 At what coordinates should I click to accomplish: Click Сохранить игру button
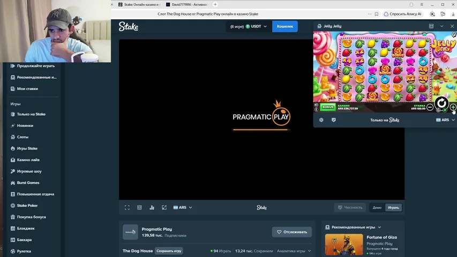coord(169,251)
